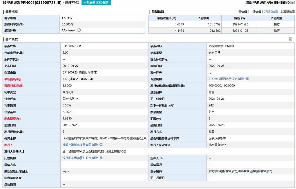
Task: Click the 估值类型 column header
Action: pyautogui.click(x=276, y=18)
